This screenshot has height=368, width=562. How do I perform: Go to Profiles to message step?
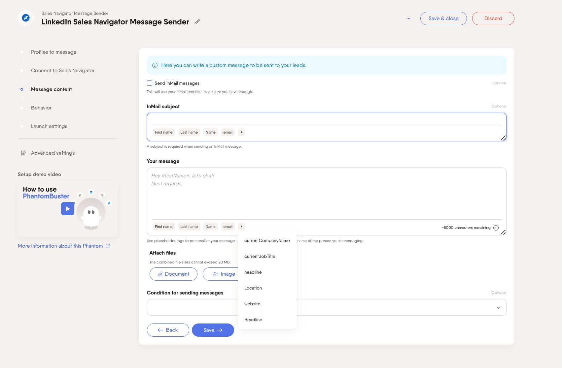(x=54, y=52)
